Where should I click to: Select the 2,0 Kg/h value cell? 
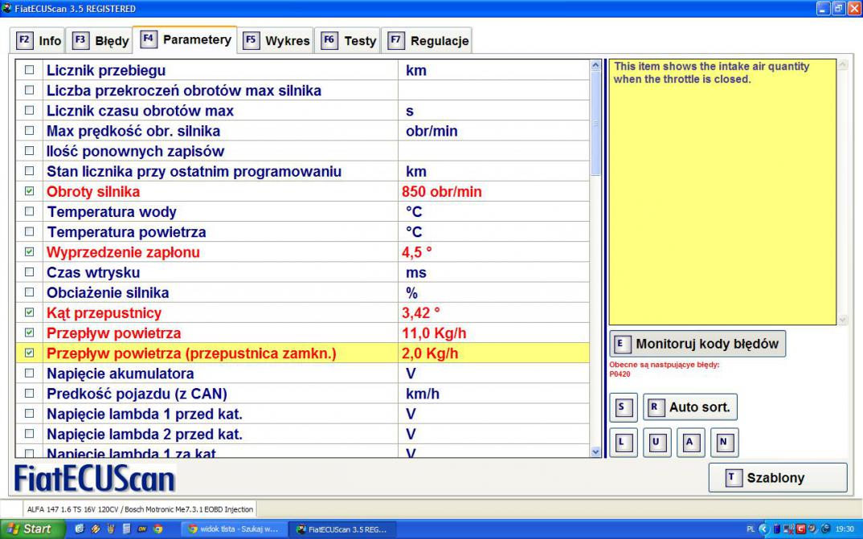click(x=493, y=353)
